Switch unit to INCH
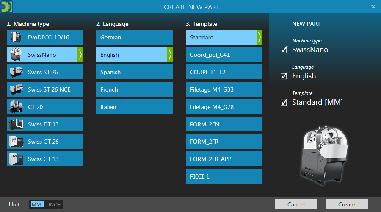 point(54,204)
